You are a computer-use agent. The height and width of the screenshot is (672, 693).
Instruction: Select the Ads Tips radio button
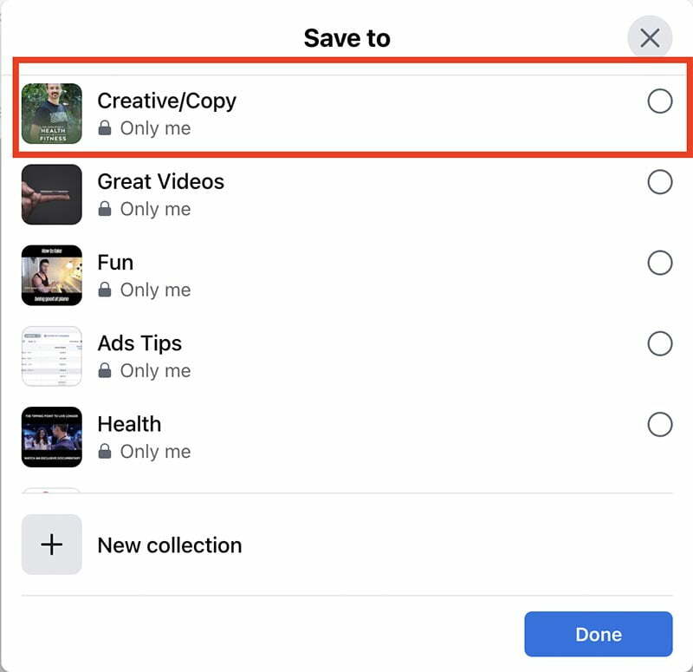[660, 343]
